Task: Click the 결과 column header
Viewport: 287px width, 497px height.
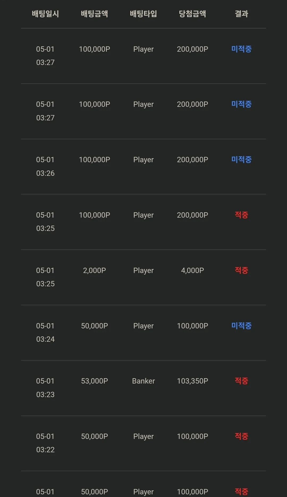Action: tap(241, 14)
